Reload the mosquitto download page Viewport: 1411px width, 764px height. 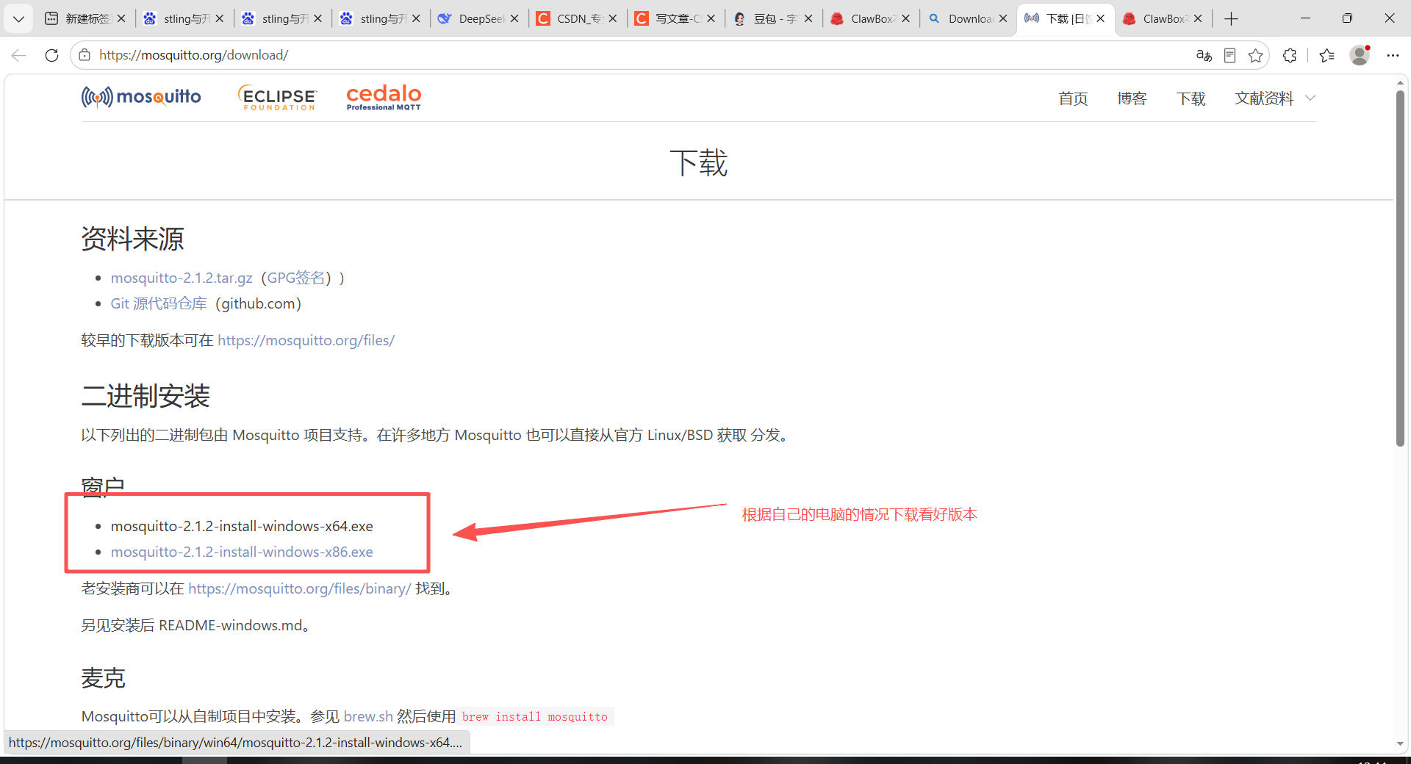(51, 55)
